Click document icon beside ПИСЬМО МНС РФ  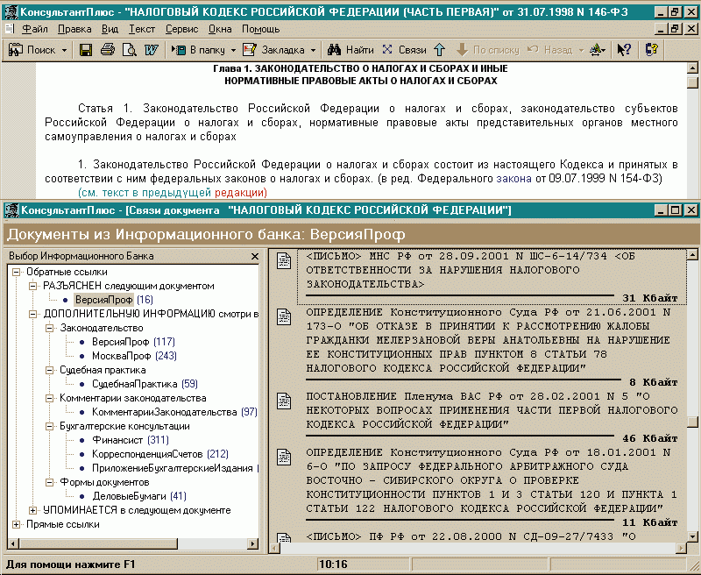(x=284, y=260)
